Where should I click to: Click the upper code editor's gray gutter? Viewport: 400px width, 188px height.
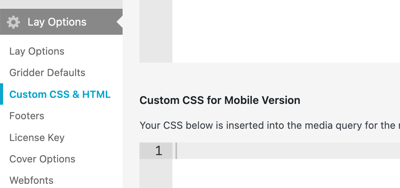pos(156,31)
